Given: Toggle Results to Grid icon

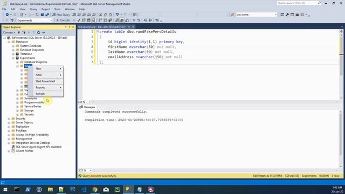Looking at the screenshot, I should (x=122, y=20).
